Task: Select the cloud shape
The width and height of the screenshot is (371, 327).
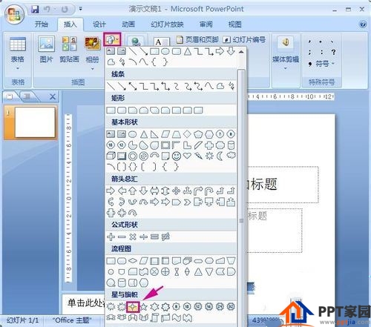Action: 232,156
